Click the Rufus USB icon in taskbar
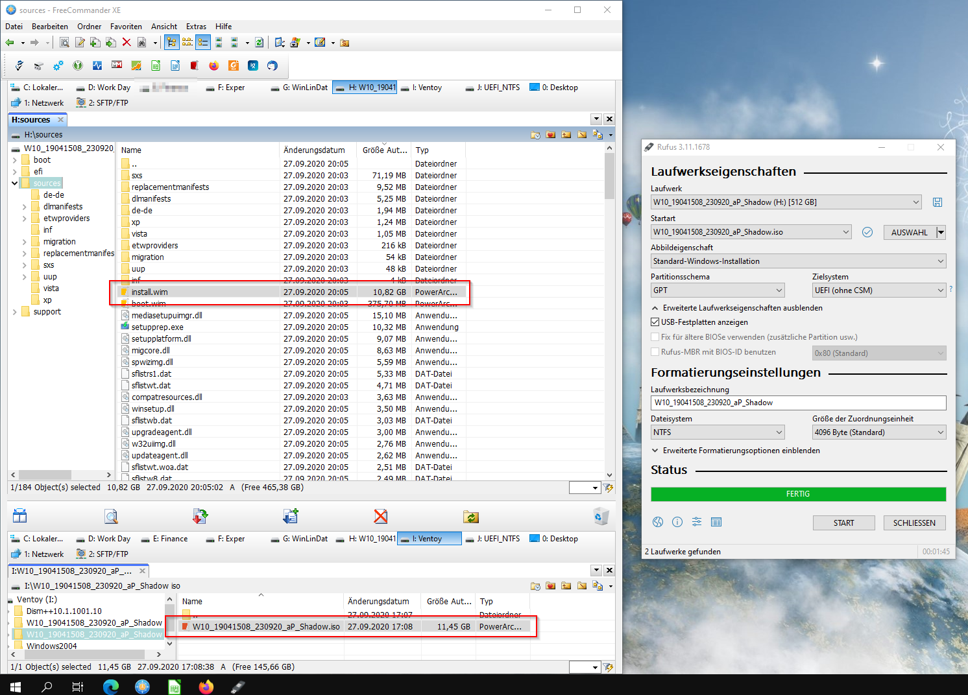Screen dimensions: 968x695 click(x=237, y=687)
